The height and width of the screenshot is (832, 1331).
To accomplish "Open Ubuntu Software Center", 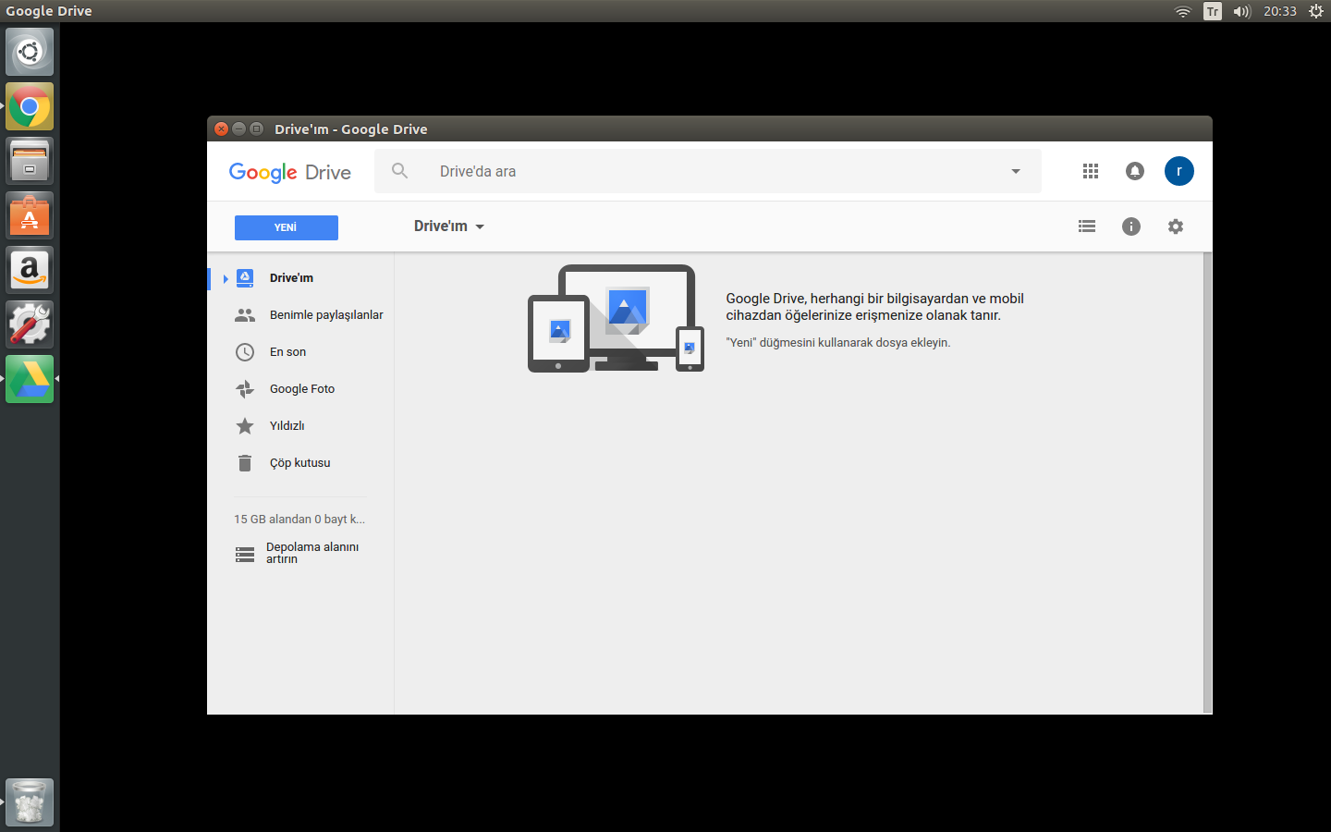I will tap(30, 215).
